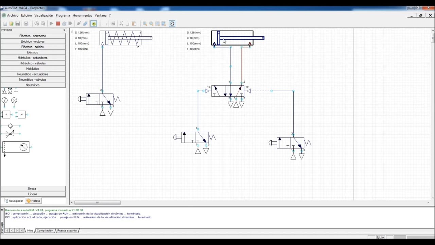The image size is (435, 245).
Task: Click the scissors Cut icon
Action: (121, 23)
